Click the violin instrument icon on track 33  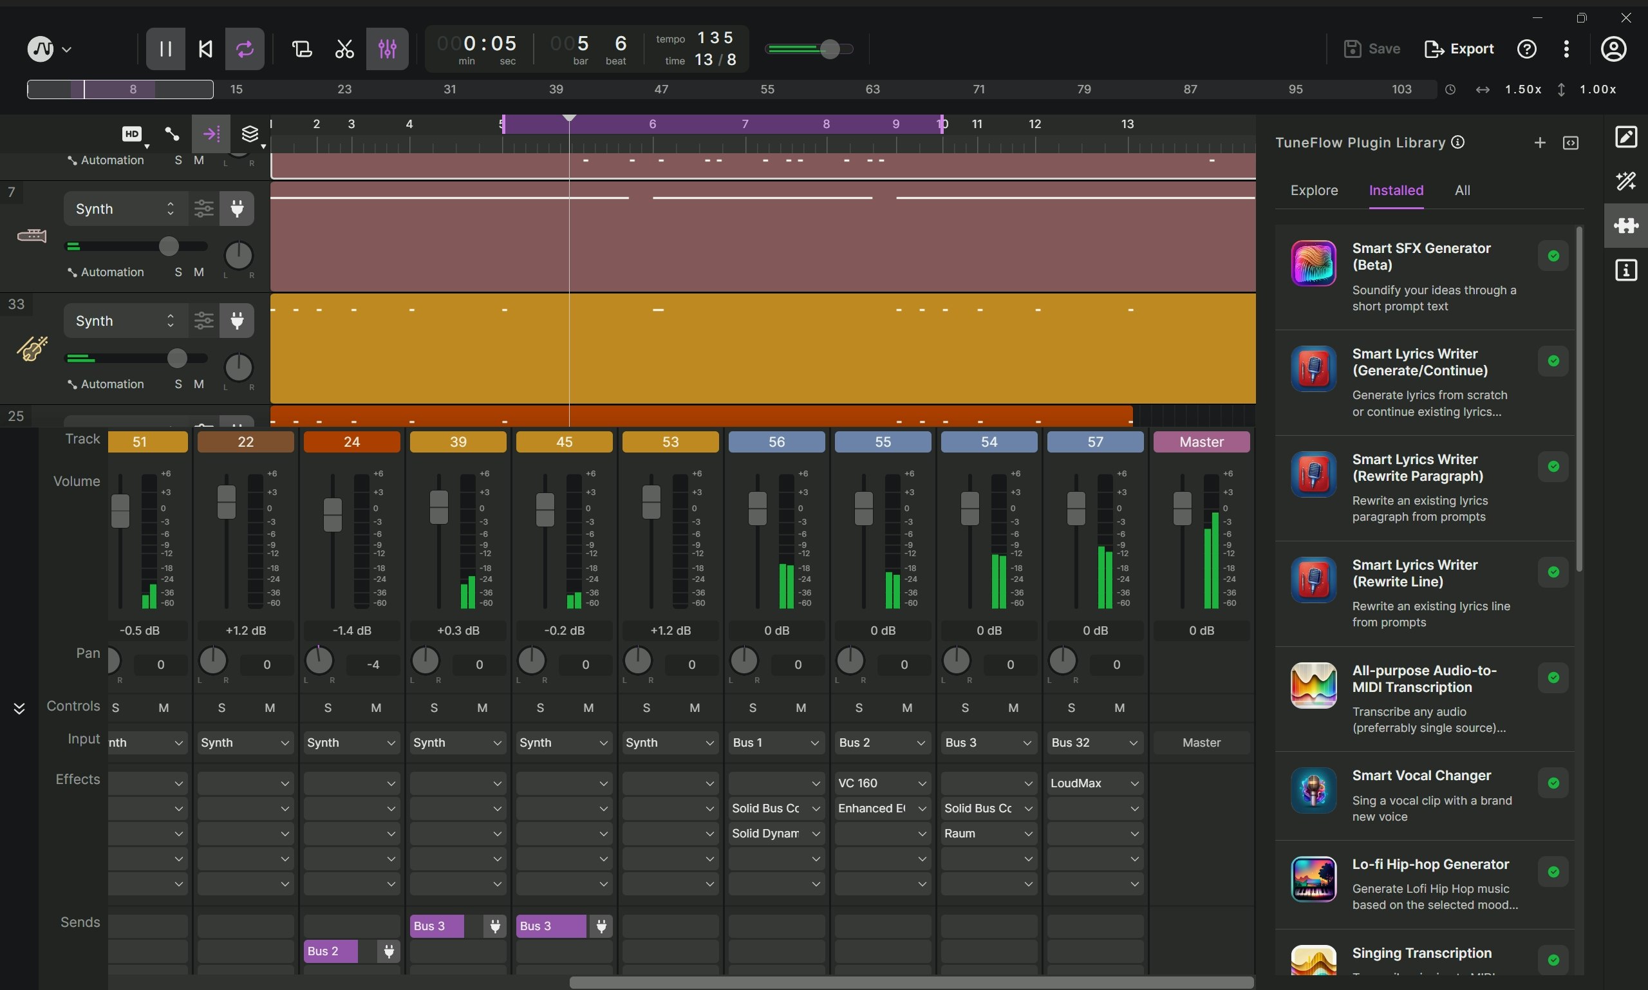(32, 348)
